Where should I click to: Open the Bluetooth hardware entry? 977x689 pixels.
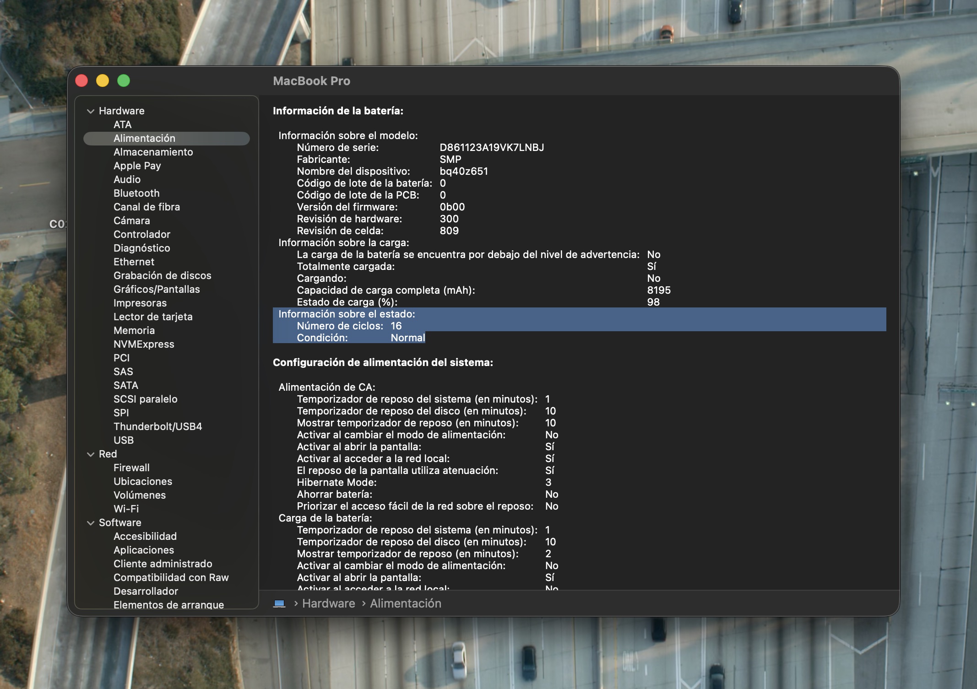click(x=136, y=193)
